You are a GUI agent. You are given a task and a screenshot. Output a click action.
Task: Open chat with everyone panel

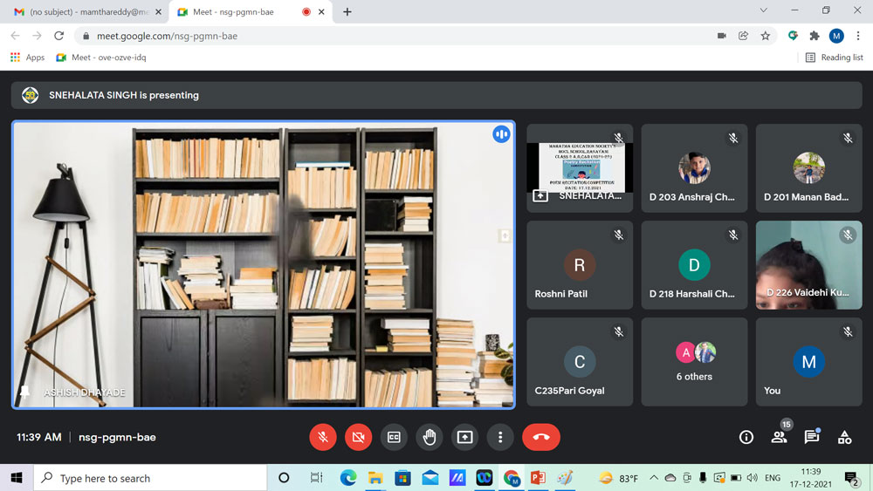[812, 437]
